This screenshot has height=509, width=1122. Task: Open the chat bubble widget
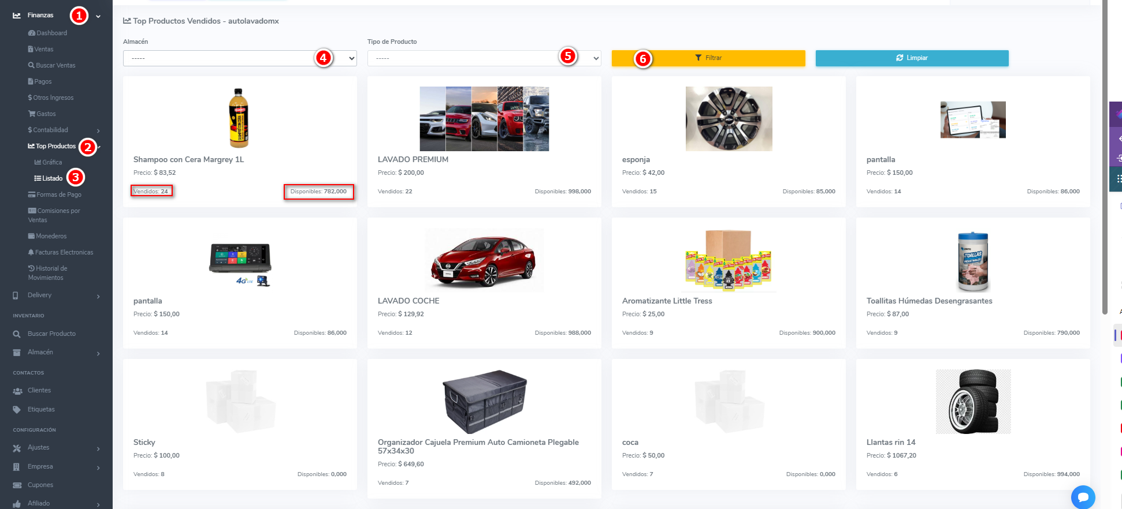coord(1083,496)
